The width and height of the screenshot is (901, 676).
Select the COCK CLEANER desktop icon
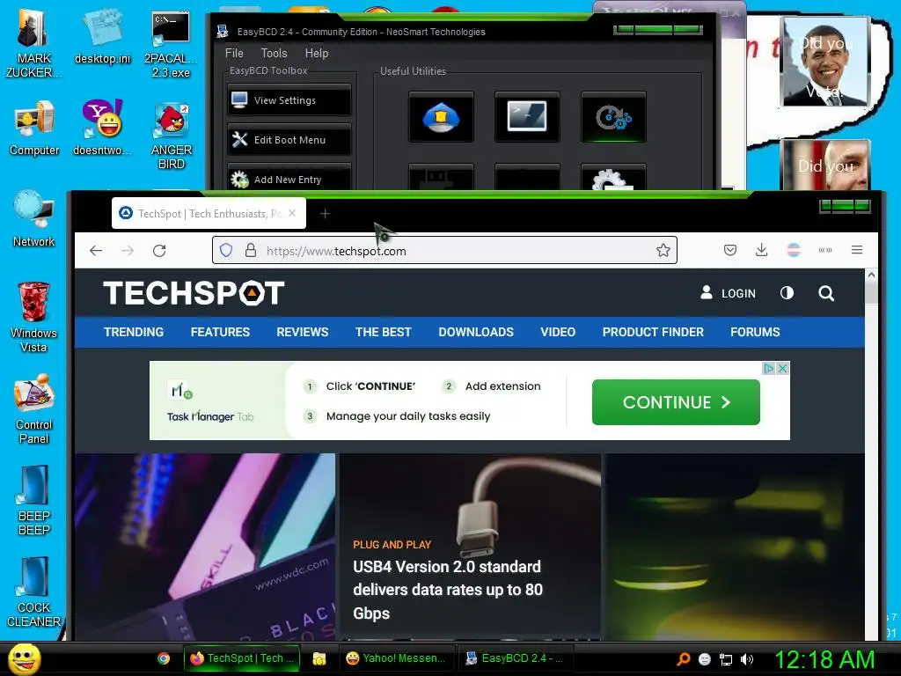[x=34, y=592]
